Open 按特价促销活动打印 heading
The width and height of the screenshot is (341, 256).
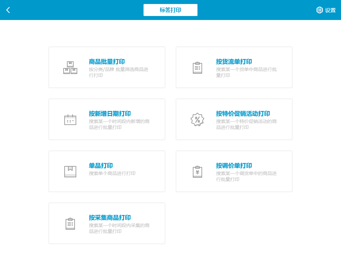click(243, 114)
